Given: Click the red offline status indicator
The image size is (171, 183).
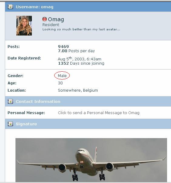Looking at the screenshot, I should coord(45,19).
